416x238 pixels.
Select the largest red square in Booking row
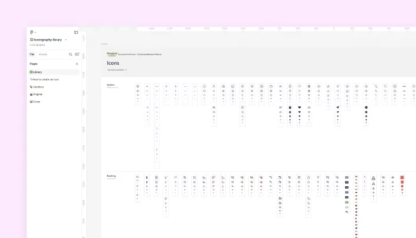[x=402, y=177]
